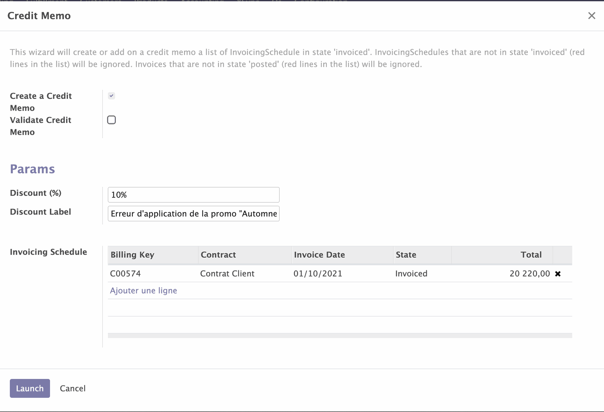Image resolution: width=604 pixels, height=412 pixels.
Task: Focus the Discount (%) input field
Action: pyautogui.click(x=193, y=195)
